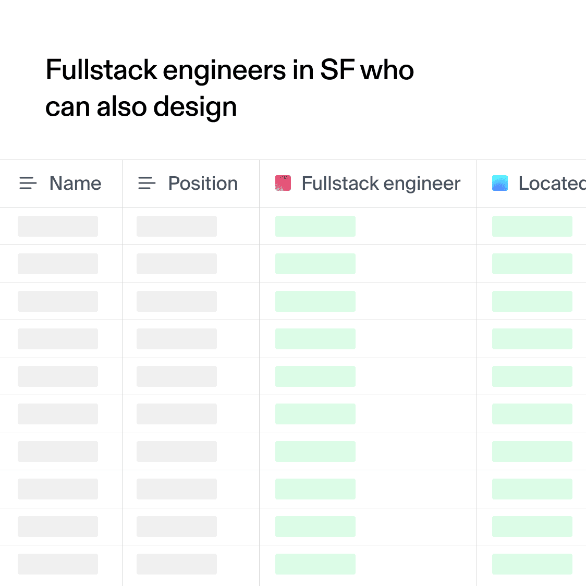Image resolution: width=586 pixels, height=586 pixels.
Task: Click last row's Position placeholder cell
Action: 177,564
